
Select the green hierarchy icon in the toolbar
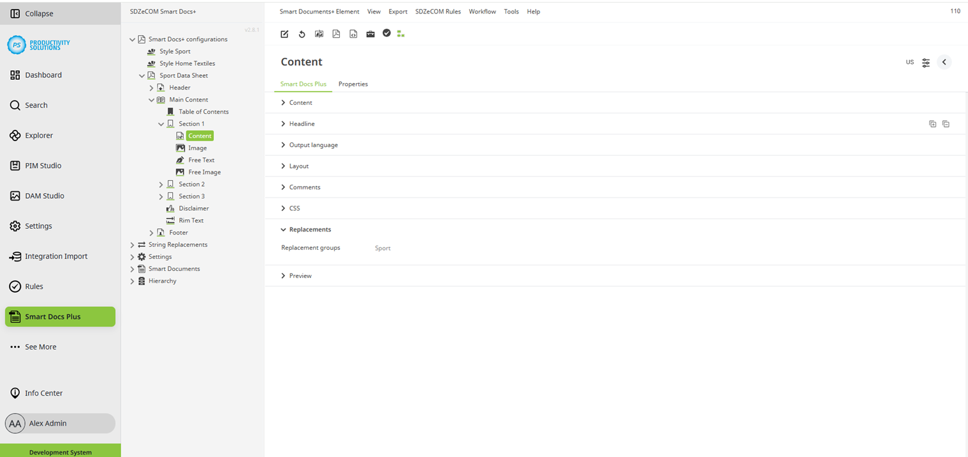401,33
